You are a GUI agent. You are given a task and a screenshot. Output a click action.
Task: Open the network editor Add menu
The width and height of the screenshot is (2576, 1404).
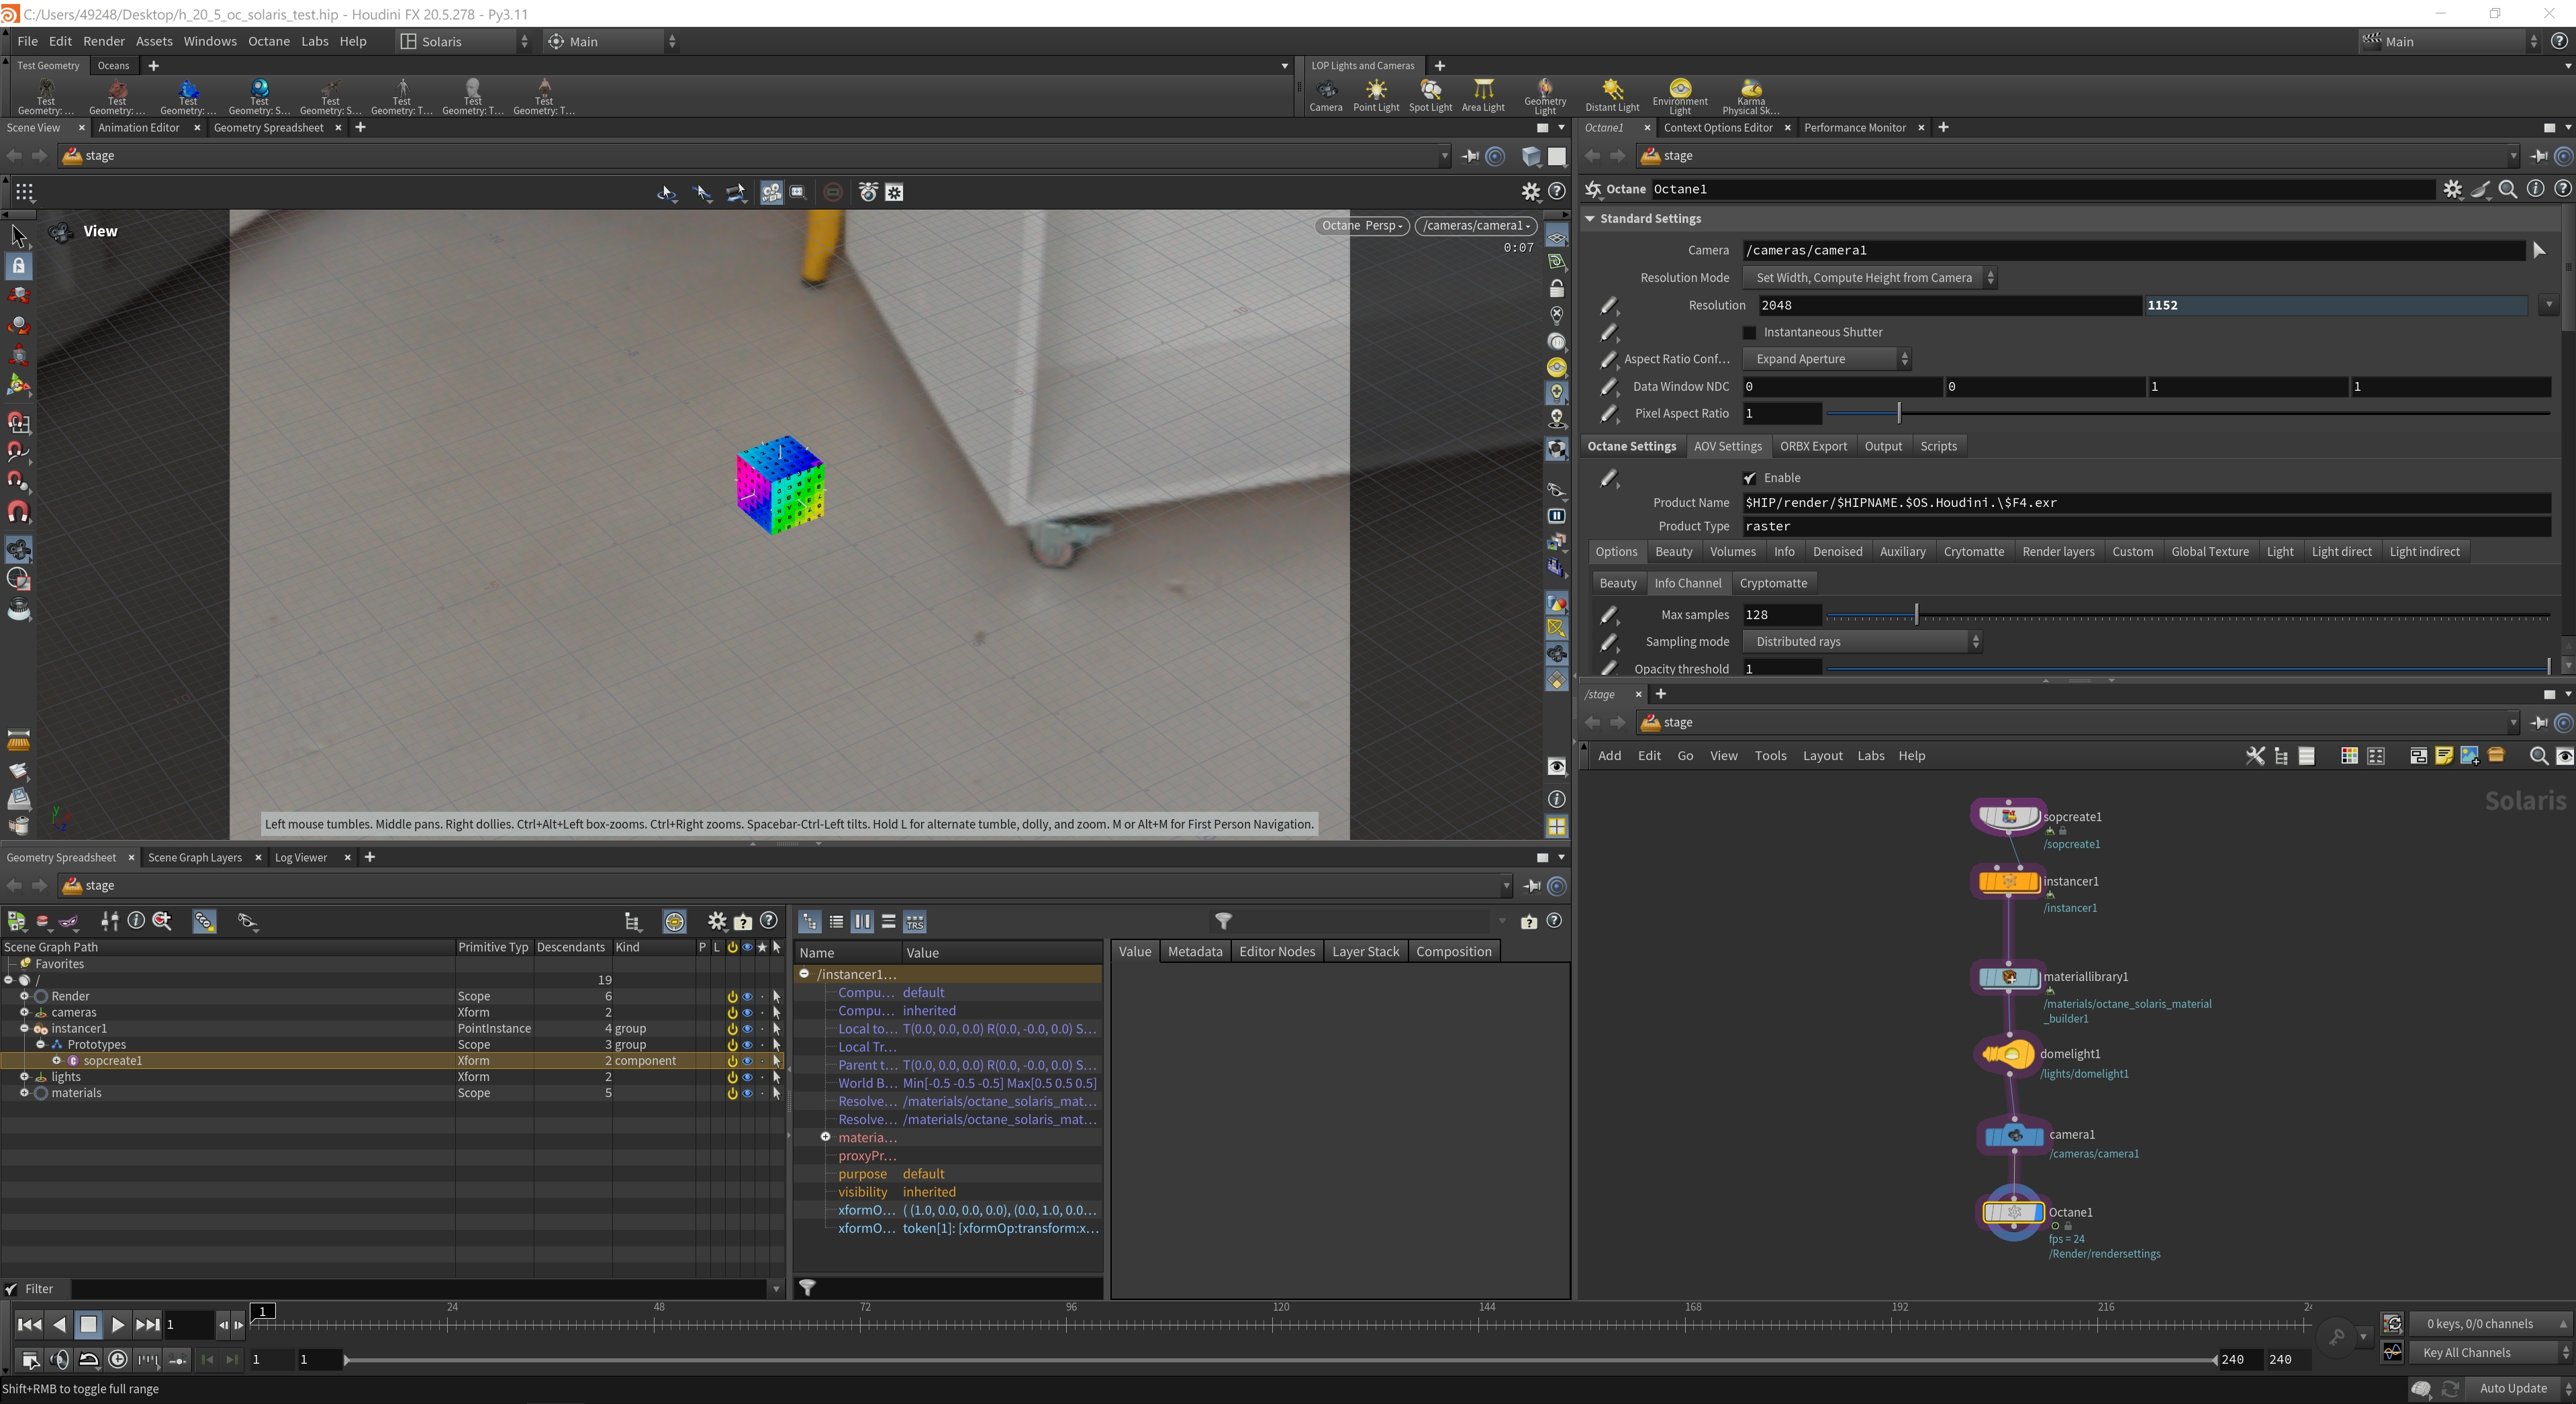(x=1609, y=756)
